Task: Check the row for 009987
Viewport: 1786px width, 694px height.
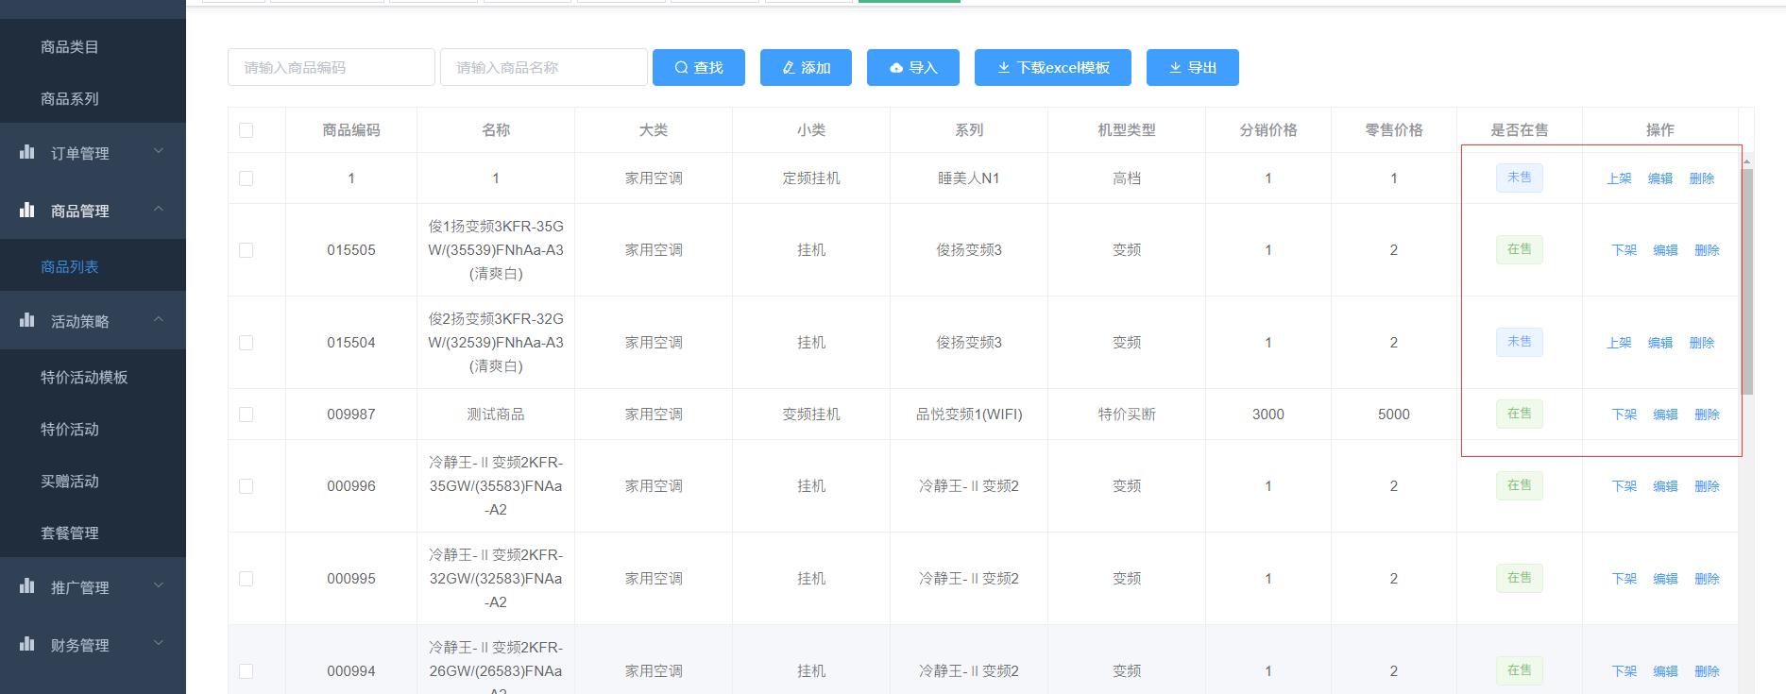Action: tap(247, 415)
